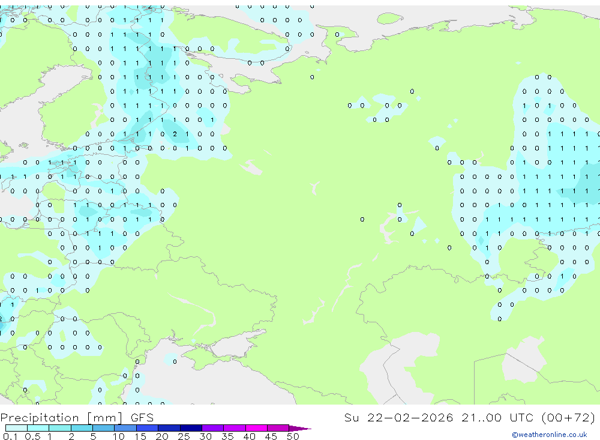600x440 pixels.
Task: Click the 0.5 legend scale label
Action: click(32, 436)
